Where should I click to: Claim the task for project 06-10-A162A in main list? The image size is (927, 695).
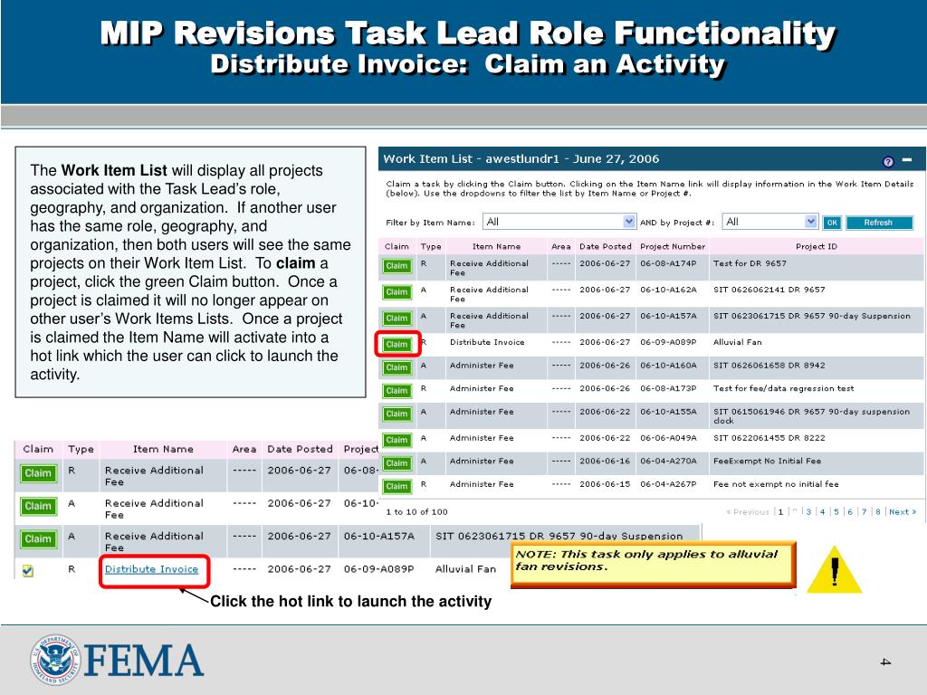point(397,292)
